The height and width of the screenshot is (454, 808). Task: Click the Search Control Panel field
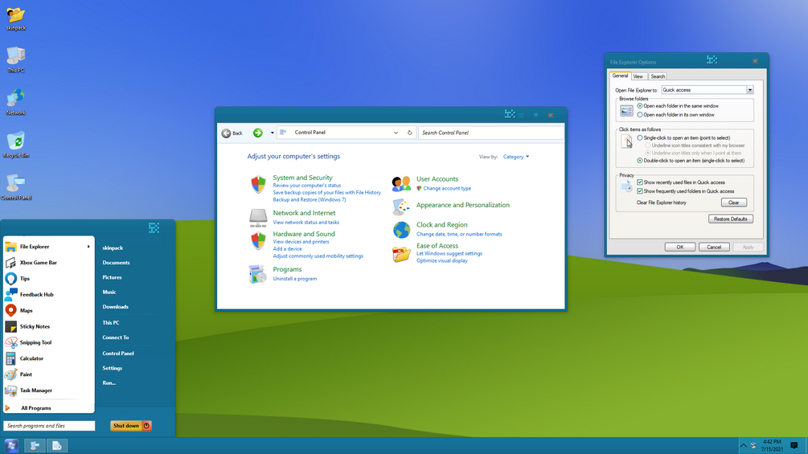(491, 133)
